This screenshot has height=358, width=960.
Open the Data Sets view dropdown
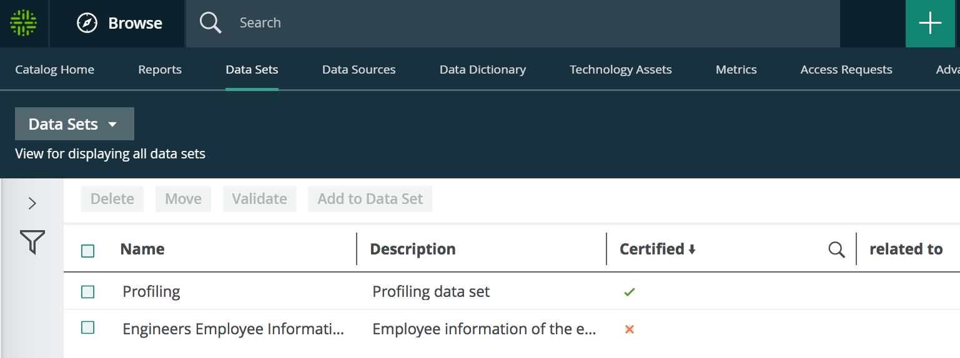click(74, 124)
